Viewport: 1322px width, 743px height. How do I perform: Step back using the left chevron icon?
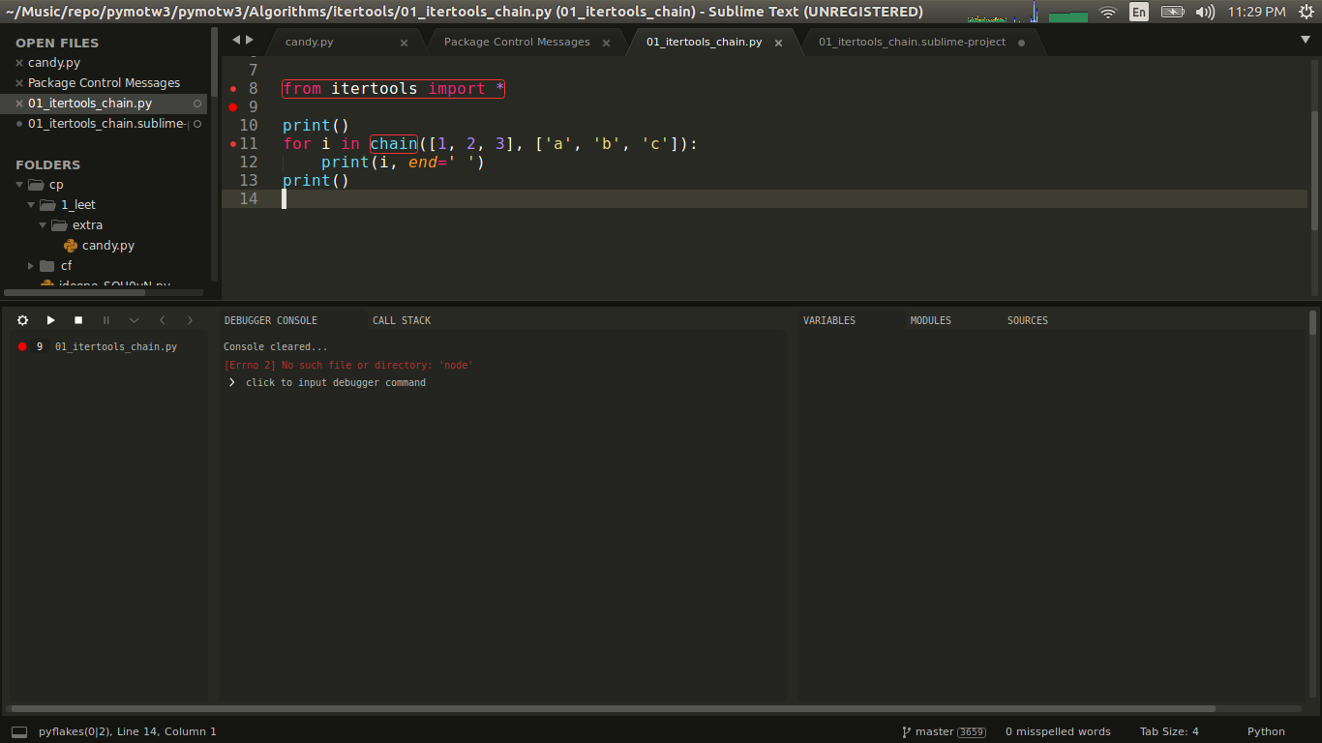point(162,320)
